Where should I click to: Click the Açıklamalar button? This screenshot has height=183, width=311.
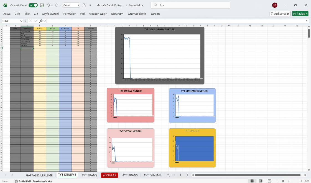(x=280, y=14)
